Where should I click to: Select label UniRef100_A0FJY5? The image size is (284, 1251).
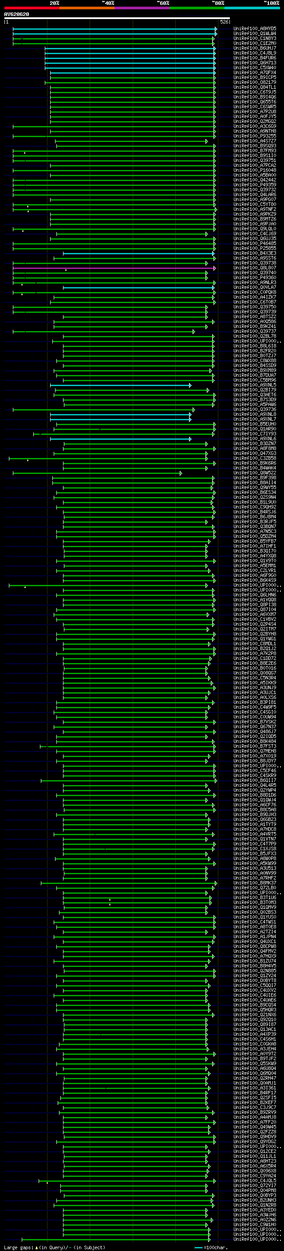pos(255,117)
